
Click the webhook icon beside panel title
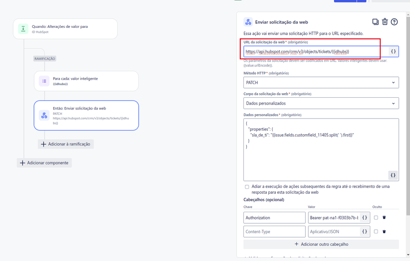[248, 22]
